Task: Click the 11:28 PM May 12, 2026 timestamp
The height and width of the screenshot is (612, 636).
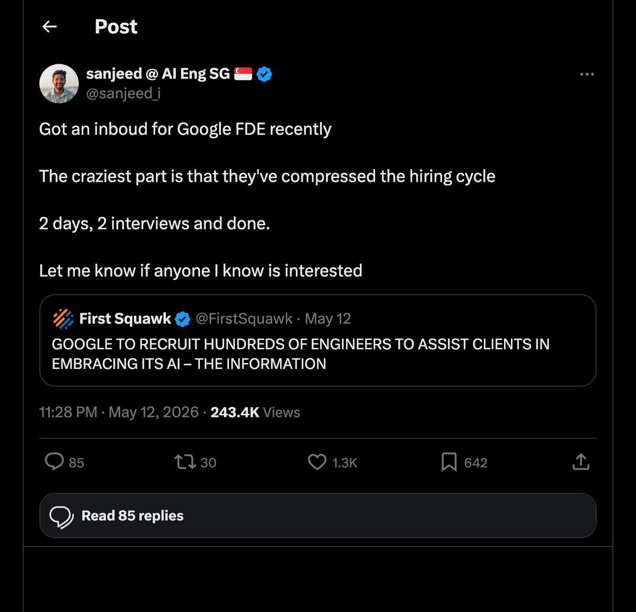Action: pyautogui.click(x=119, y=412)
